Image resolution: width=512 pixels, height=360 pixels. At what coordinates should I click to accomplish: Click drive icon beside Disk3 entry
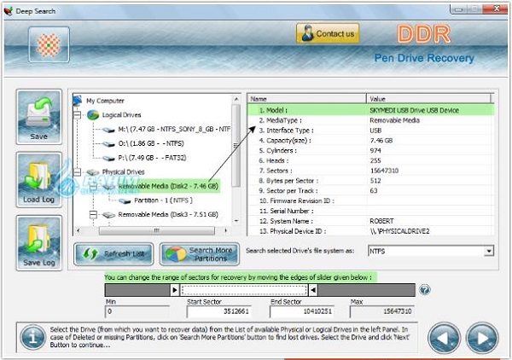(x=108, y=215)
